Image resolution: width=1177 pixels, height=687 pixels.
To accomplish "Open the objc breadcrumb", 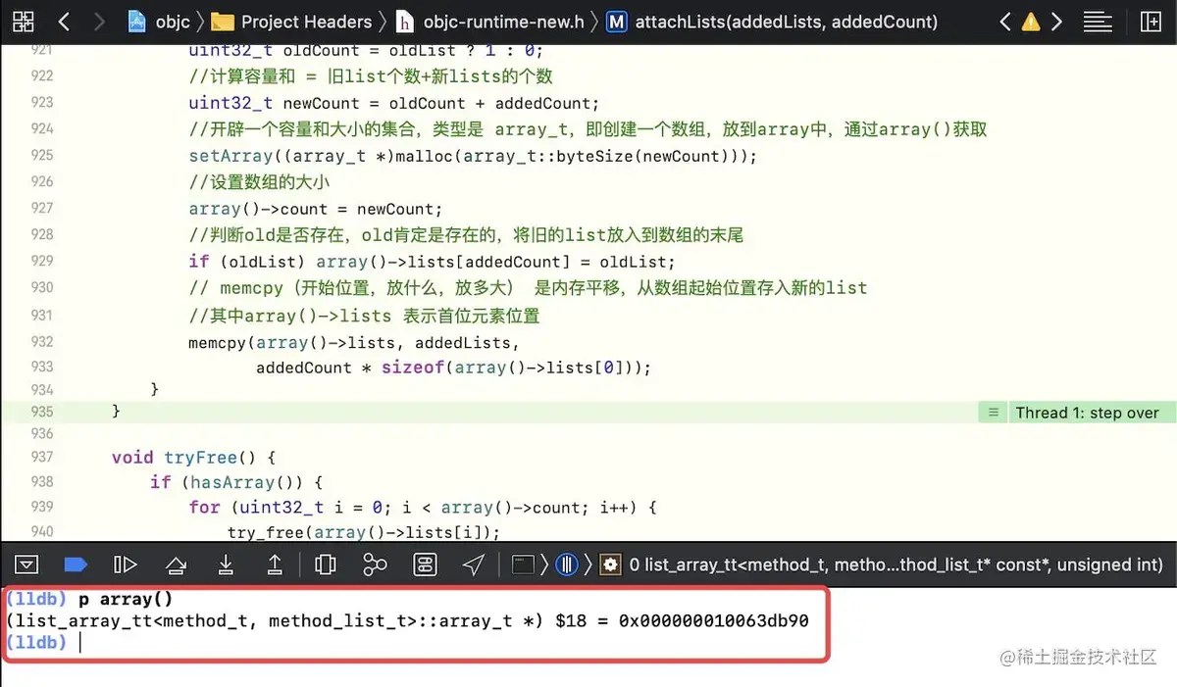I will 173,22.
